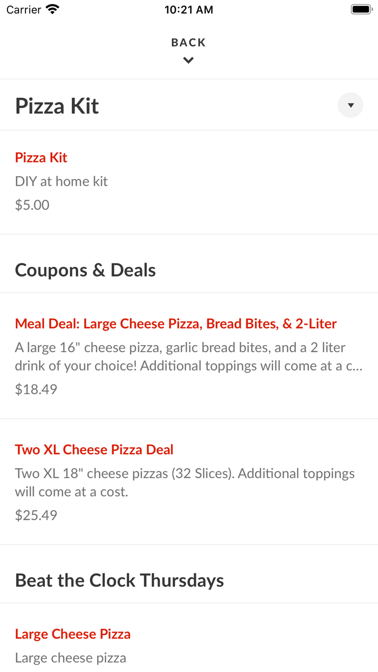378x672 pixels.
Task: Tap BACK to return to previous screen
Action: click(188, 42)
